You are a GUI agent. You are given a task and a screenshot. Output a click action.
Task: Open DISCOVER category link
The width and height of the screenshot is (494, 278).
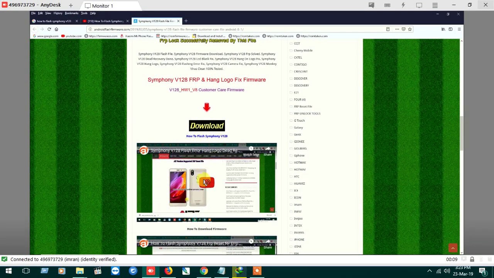(x=300, y=78)
